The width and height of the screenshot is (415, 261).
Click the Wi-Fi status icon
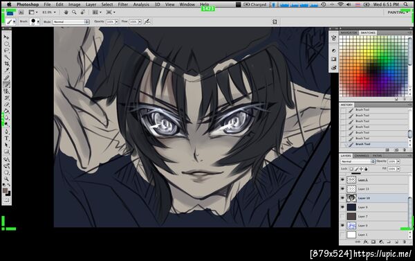(x=340, y=4)
